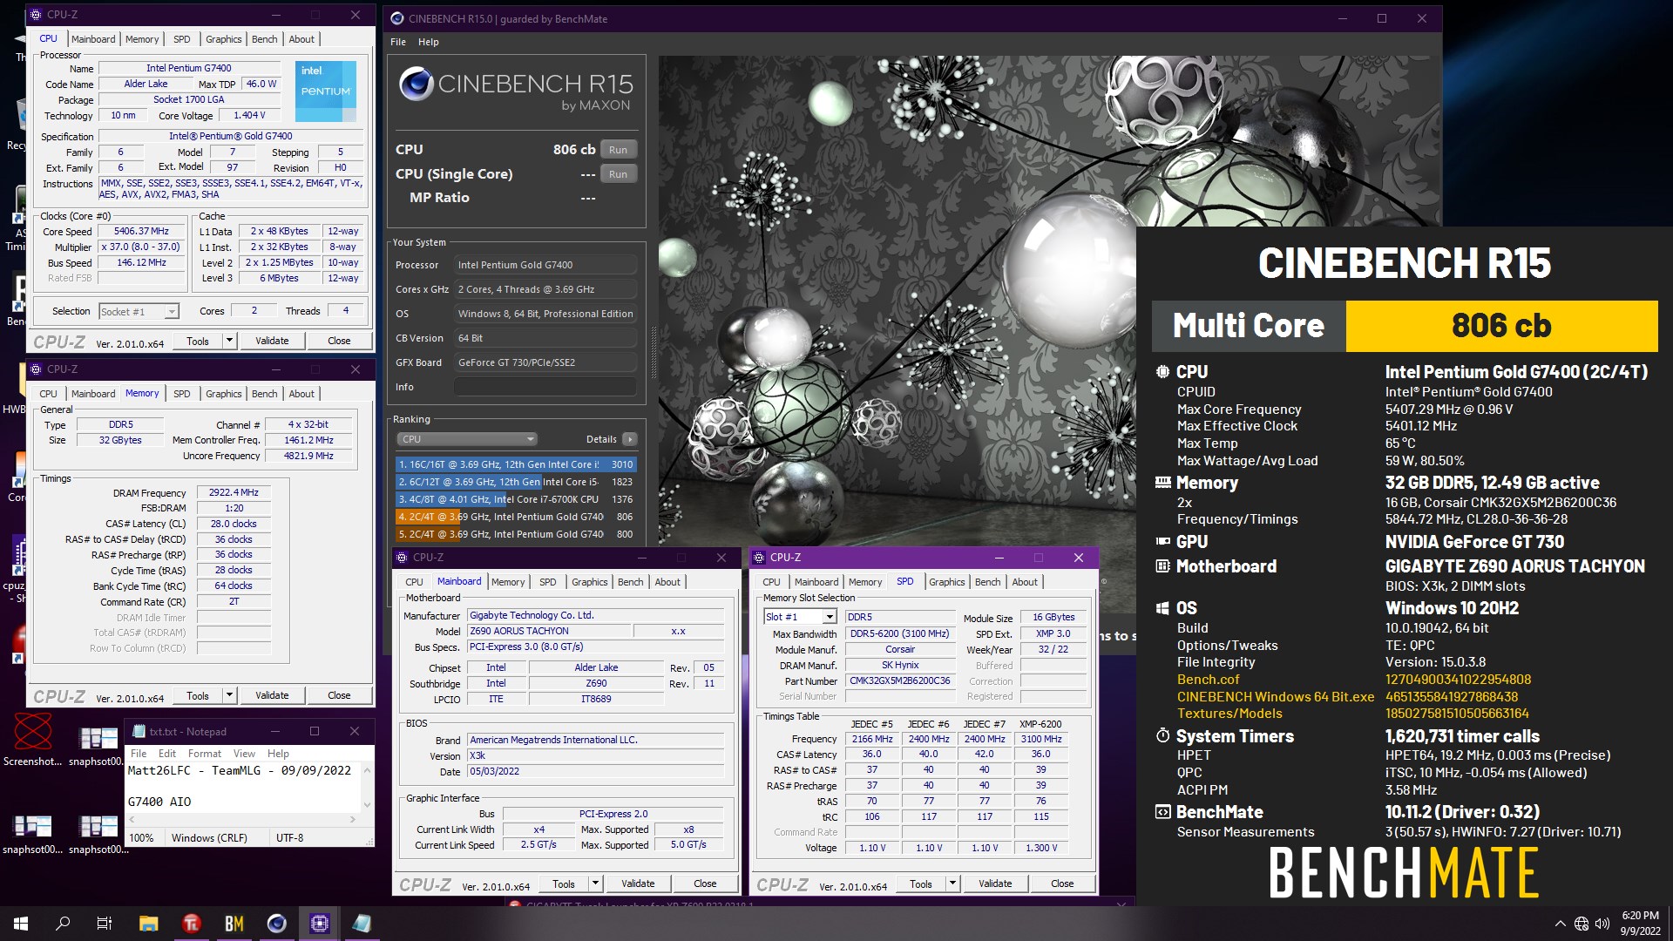The height and width of the screenshot is (941, 1673).
Task: Click CPU-Z SPD window title icon
Action: pyautogui.click(x=759, y=557)
